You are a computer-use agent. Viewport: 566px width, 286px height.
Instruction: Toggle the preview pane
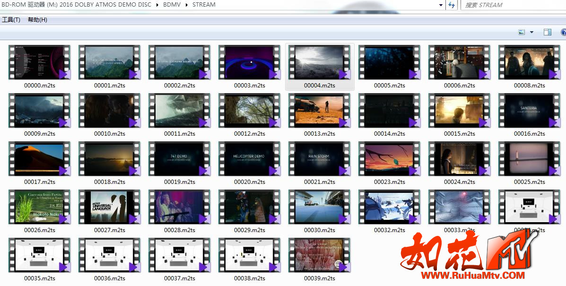(x=548, y=32)
